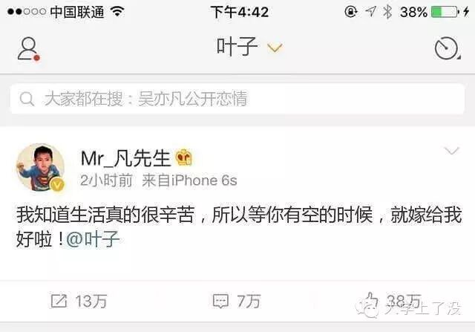
Task: Tap the comment bubble icon showing 7万
Action: click(x=220, y=301)
